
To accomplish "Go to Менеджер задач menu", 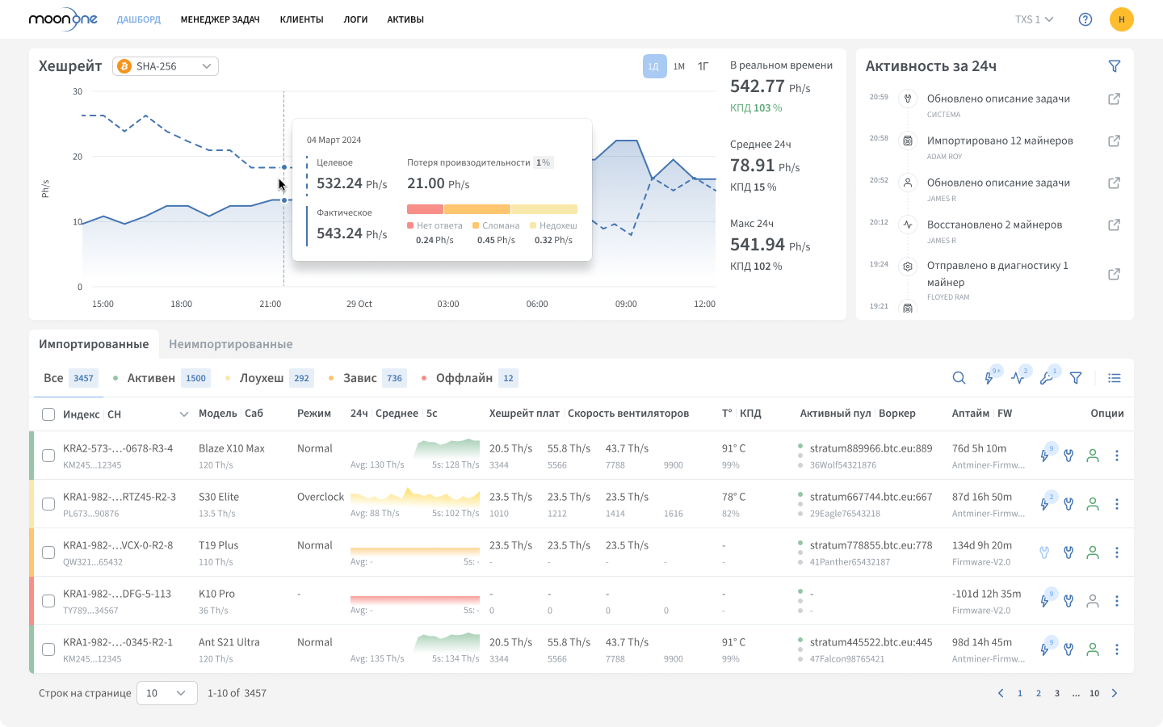I will (x=220, y=19).
